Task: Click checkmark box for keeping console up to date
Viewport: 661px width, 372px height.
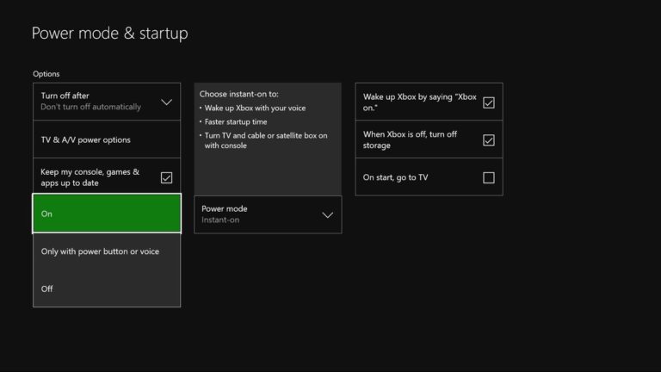Action: coord(166,177)
